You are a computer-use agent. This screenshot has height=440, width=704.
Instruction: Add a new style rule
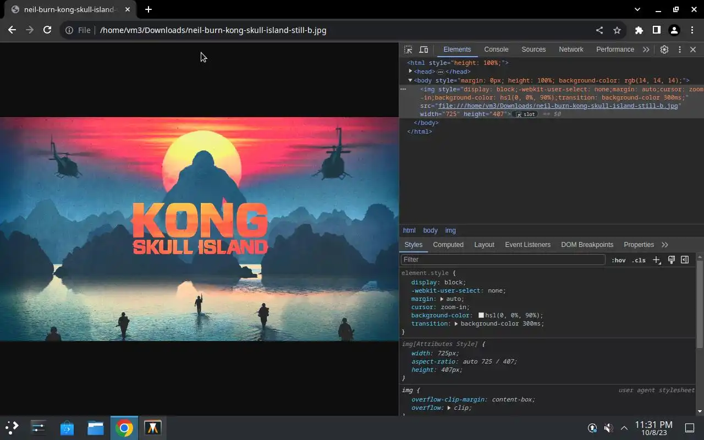point(656,260)
